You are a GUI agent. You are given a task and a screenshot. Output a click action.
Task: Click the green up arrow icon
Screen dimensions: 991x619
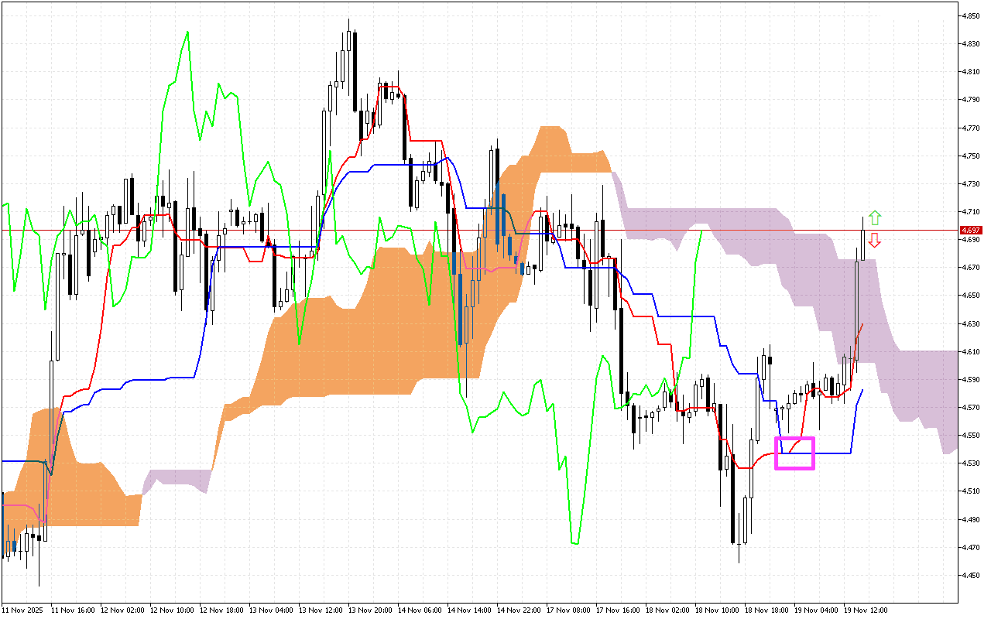tap(874, 217)
